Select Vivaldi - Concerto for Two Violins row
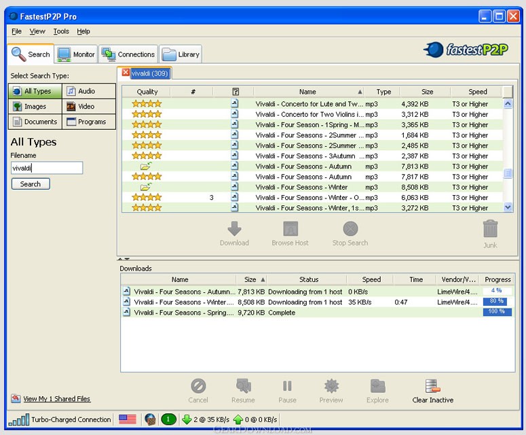The image size is (526, 435). tap(312, 114)
